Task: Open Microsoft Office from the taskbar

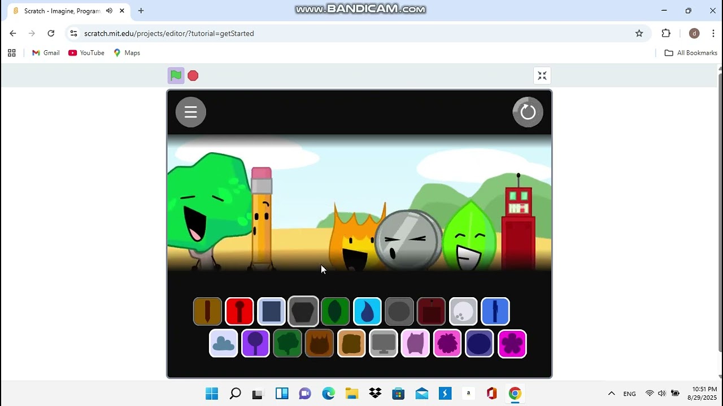Action: tap(491, 394)
